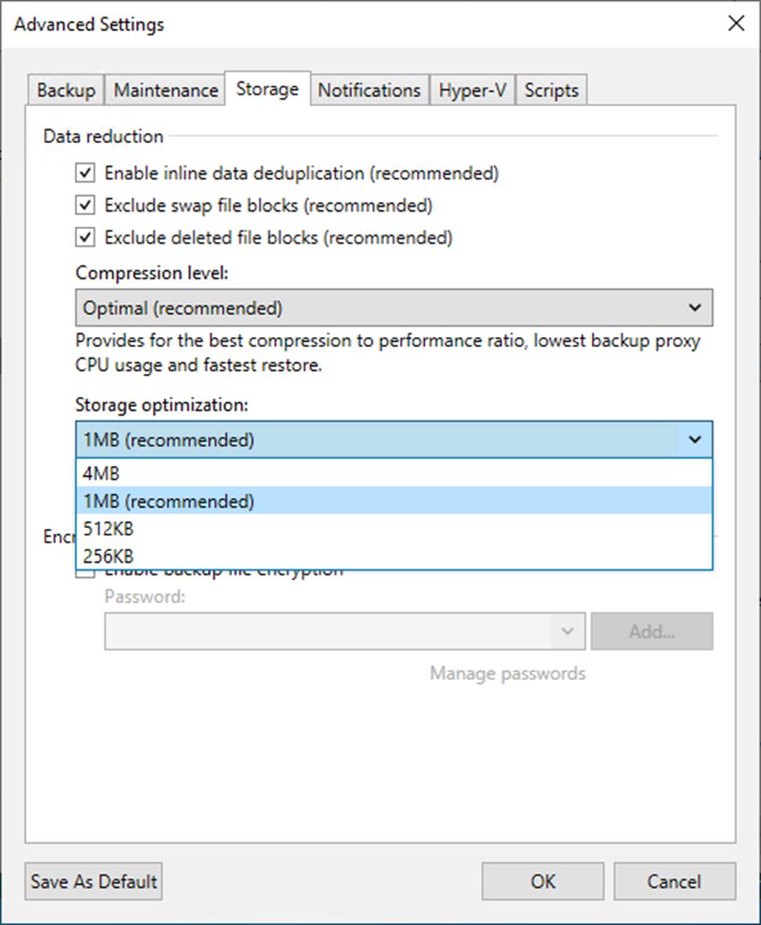Open the Scripts tab
Screen dimensions: 761x925
click(551, 89)
